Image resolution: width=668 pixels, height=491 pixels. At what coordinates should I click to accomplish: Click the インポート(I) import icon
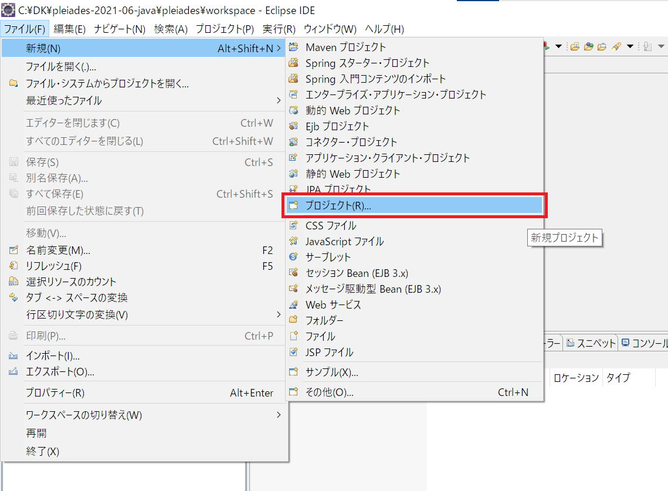pyautogui.click(x=13, y=355)
